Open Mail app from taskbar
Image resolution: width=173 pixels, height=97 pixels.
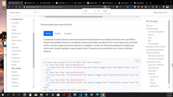point(36,95)
